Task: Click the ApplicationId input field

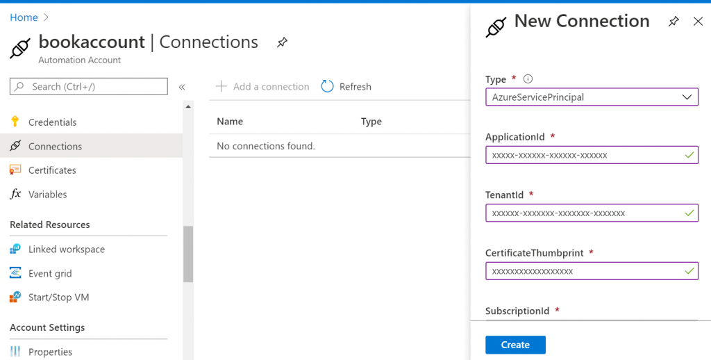Action: (x=583, y=155)
